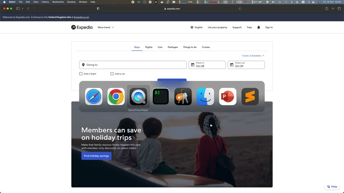The height and width of the screenshot is (193, 344).
Task: Click Sign in
Action: point(269,27)
